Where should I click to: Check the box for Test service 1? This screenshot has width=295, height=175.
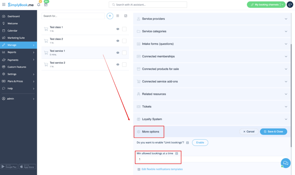click(124, 53)
